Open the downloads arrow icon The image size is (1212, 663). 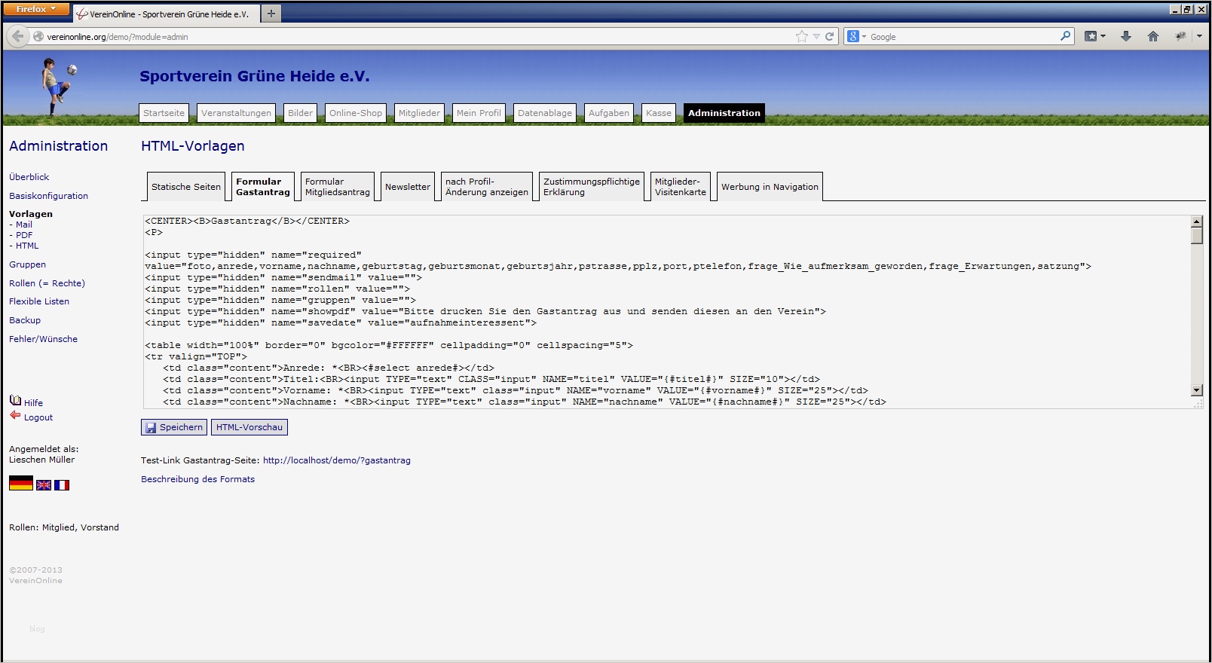point(1126,36)
